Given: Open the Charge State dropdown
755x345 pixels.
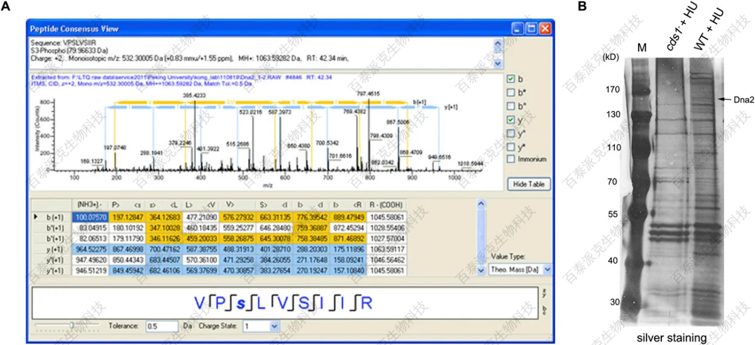Looking at the screenshot, I should tap(275, 326).
